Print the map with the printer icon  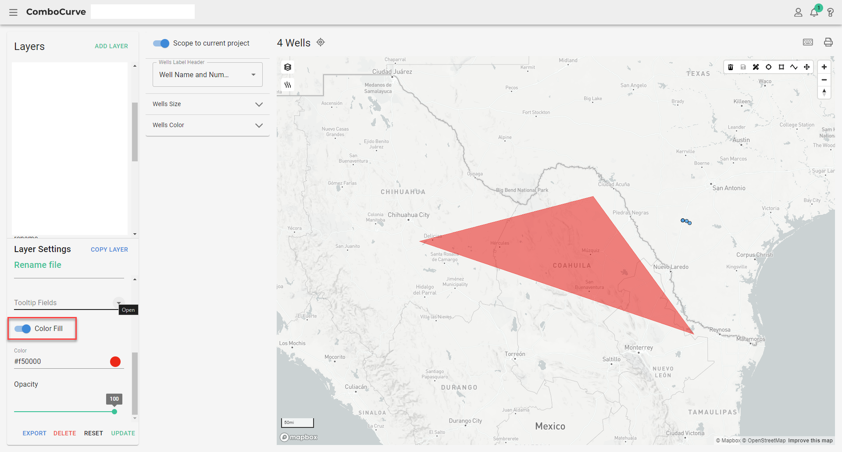828,42
